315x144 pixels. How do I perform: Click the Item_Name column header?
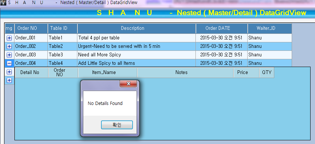(x=108, y=73)
